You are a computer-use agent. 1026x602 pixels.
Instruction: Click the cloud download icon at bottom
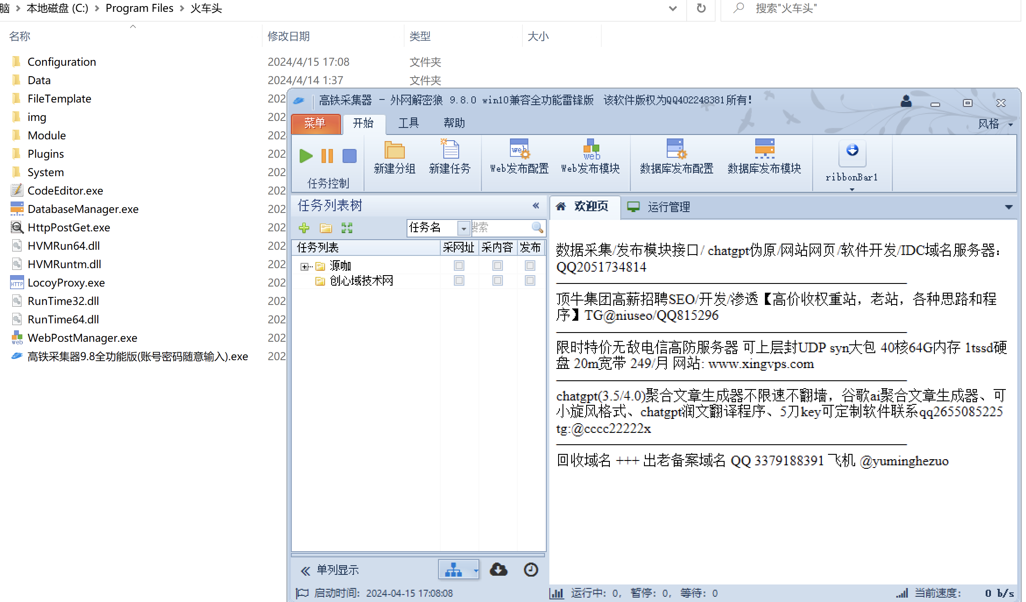pos(499,570)
